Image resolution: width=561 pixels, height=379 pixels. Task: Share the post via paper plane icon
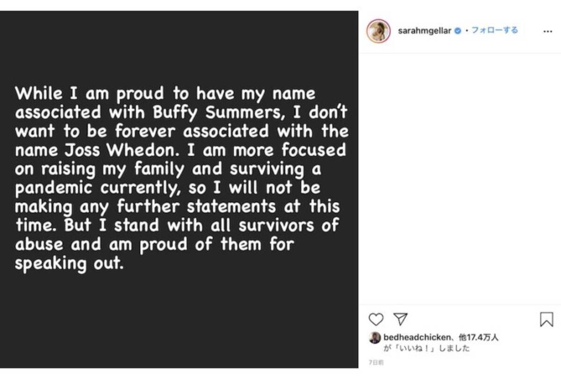click(x=400, y=319)
